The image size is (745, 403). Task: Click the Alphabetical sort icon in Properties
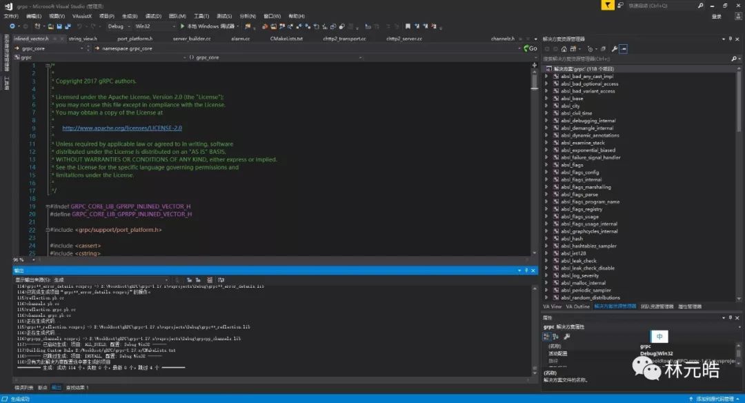(556, 336)
